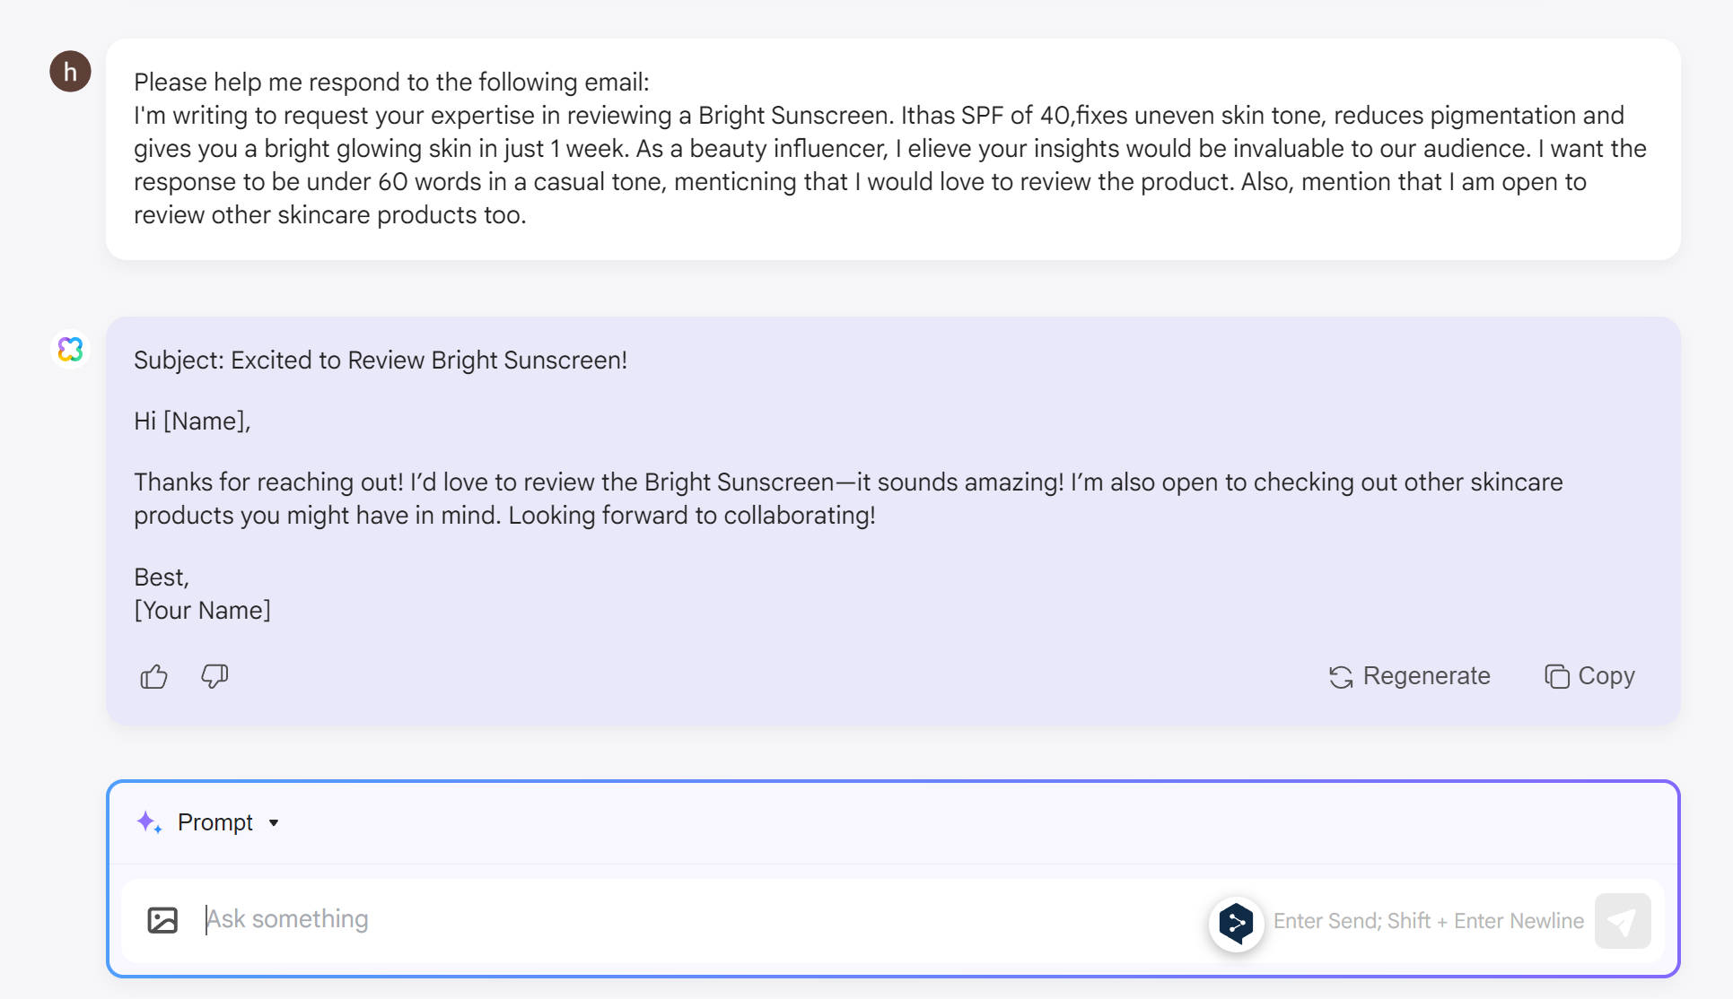Click the "Best," closing line
Screen dimensions: 1733x999
[162, 578]
